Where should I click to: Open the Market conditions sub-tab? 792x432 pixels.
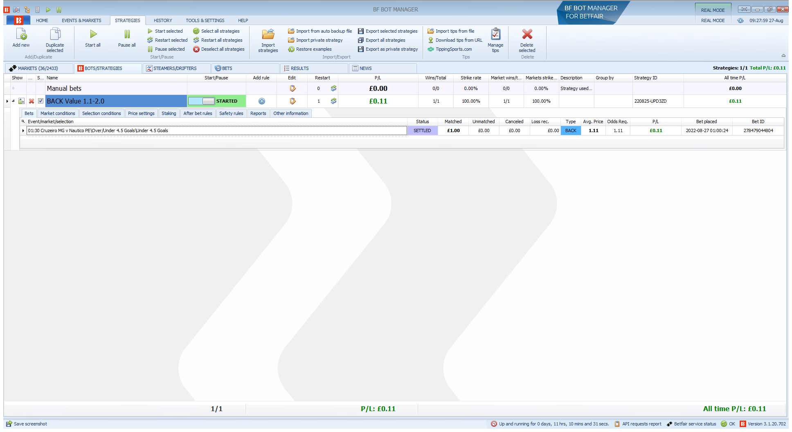58,113
